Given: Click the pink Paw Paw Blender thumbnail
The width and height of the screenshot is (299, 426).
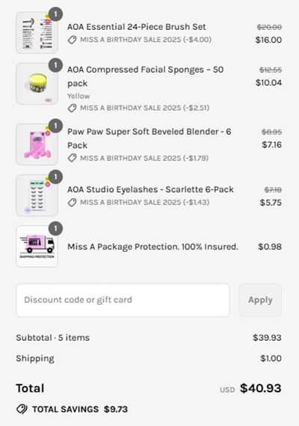Looking at the screenshot, I should coord(37,144).
